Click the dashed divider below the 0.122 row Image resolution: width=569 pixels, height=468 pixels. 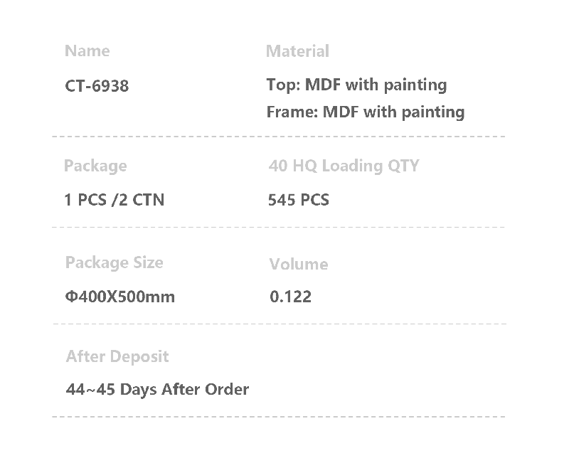tap(279, 324)
